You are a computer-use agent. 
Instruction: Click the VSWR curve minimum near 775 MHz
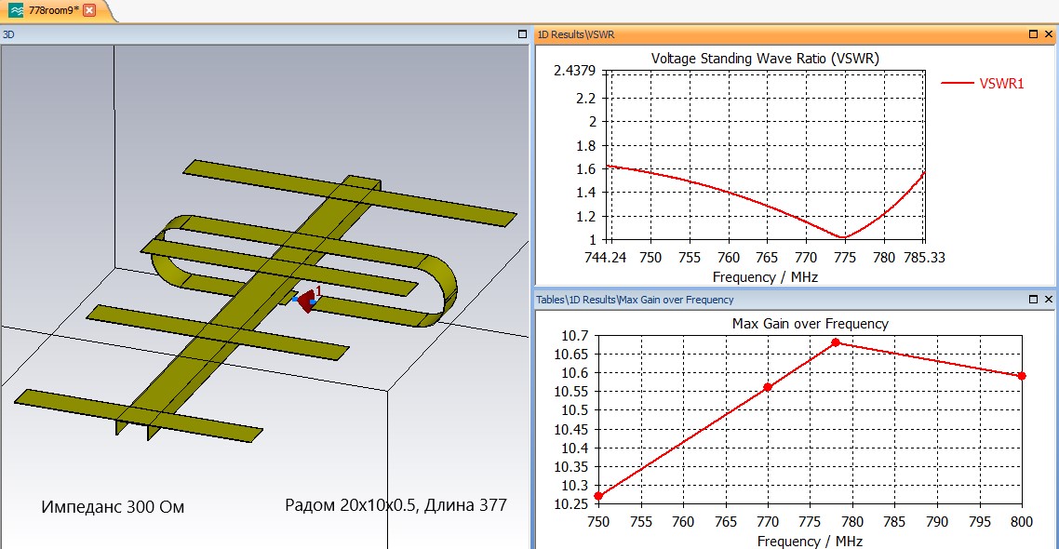coord(842,237)
